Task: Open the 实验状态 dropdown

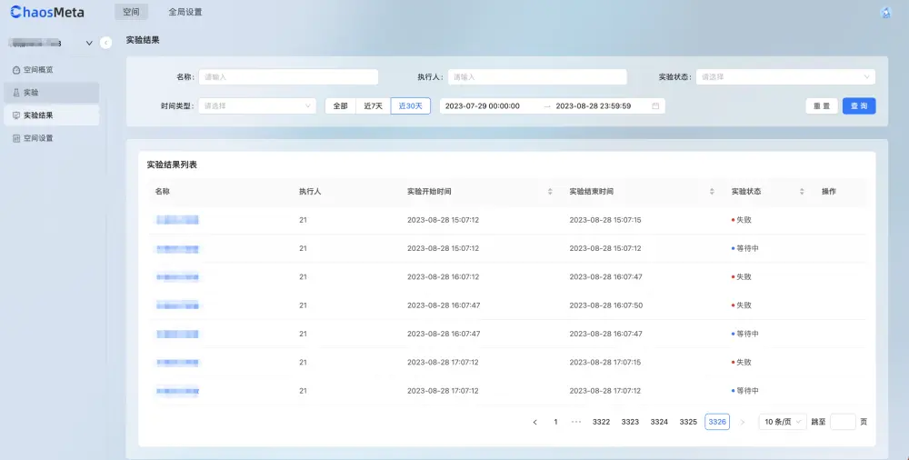Action: [786, 77]
